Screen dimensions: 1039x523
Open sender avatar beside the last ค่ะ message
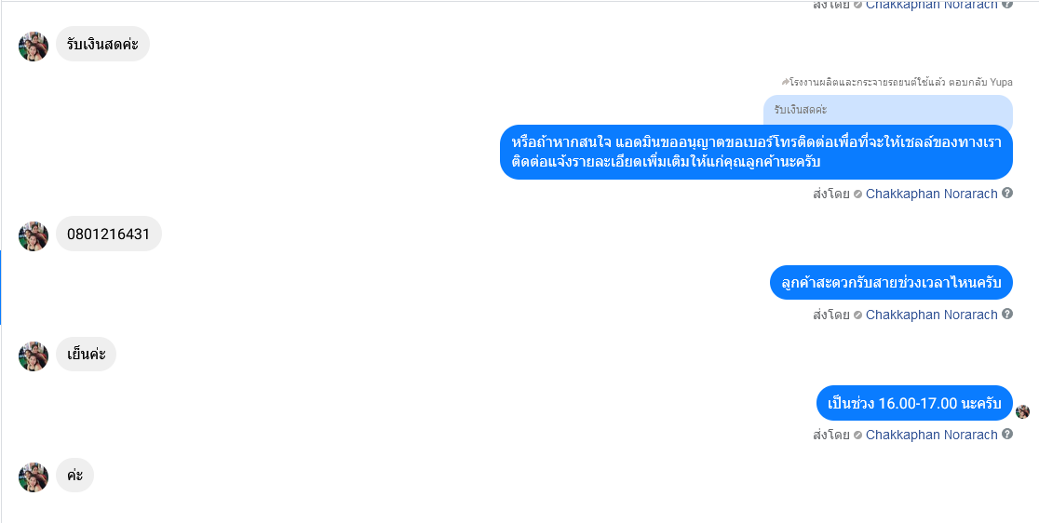pyautogui.click(x=34, y=476)
